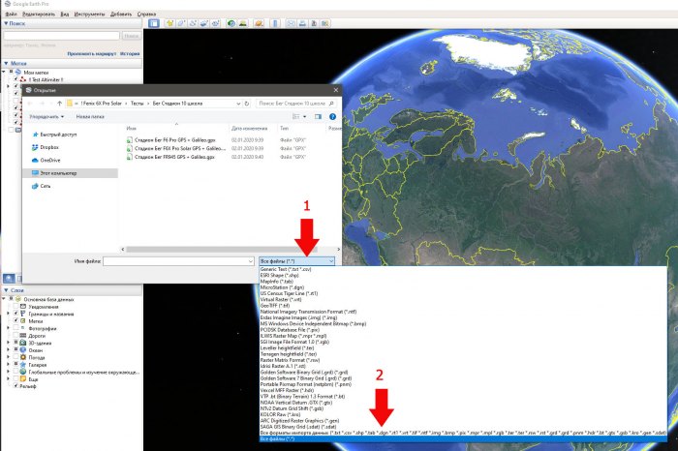Go up one folder in Open dialog
Image resolution: width=678 pixels, height=451 pixels.
click(x=60, y=104)
